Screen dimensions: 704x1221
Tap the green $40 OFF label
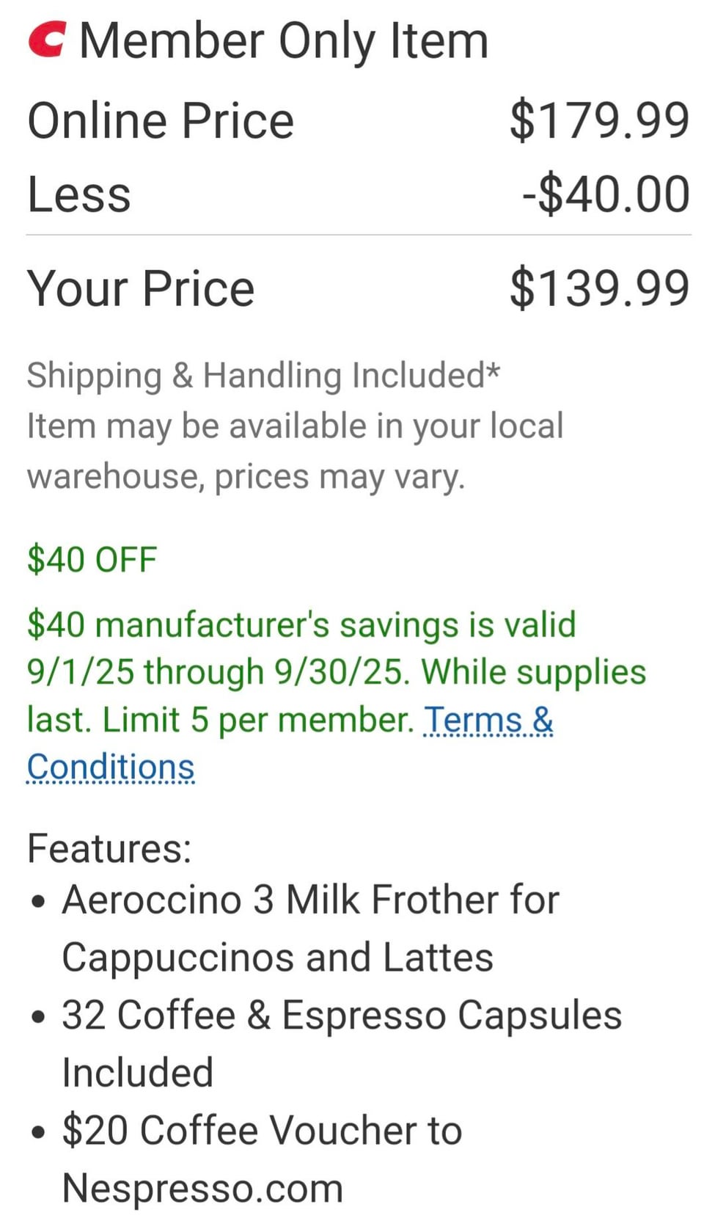pos(92,559)
